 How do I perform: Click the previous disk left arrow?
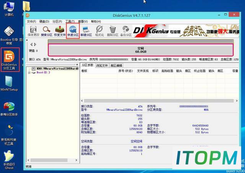(x=31, y=44)
